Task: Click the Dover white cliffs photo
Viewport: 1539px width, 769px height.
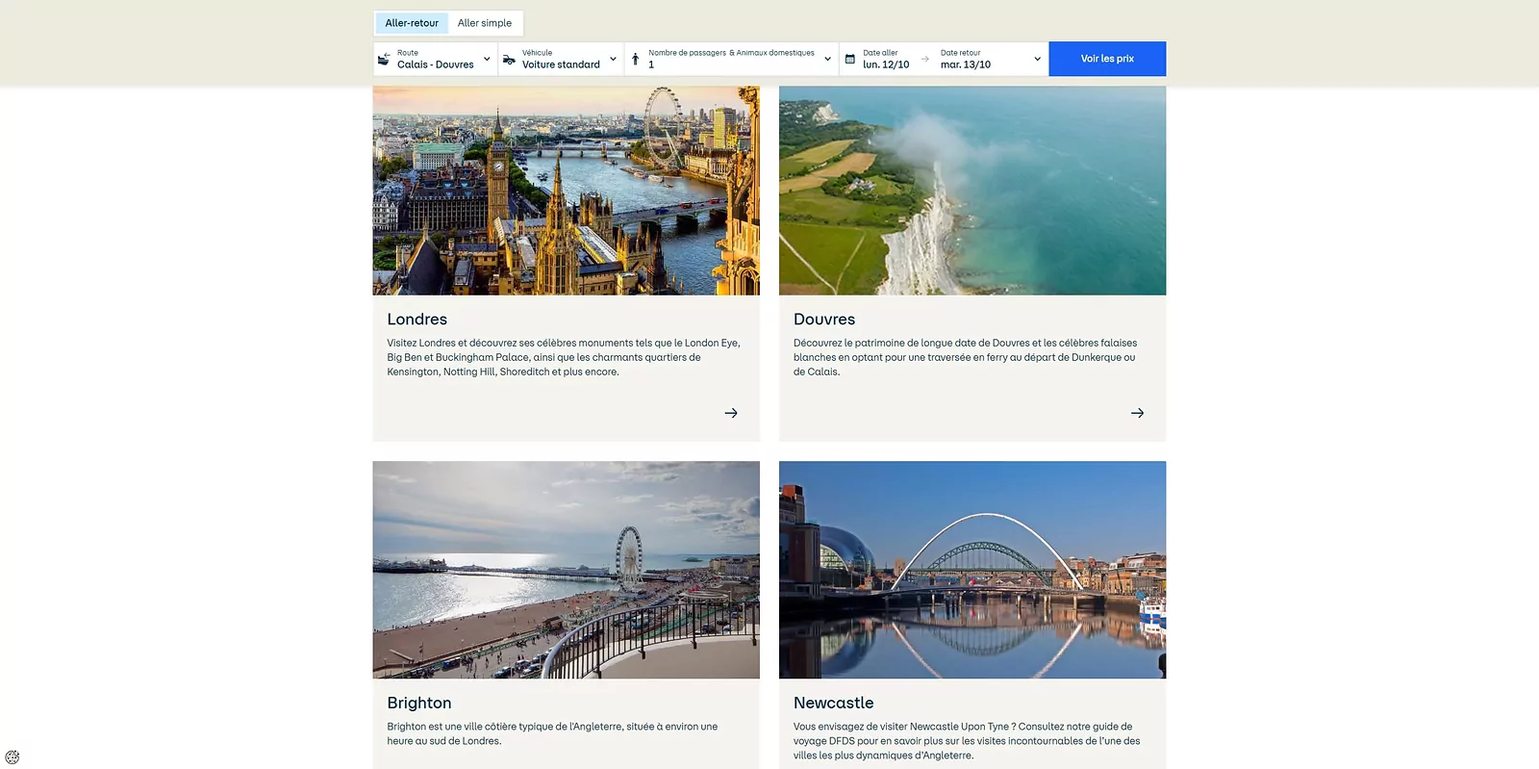Action: (972, 191)
